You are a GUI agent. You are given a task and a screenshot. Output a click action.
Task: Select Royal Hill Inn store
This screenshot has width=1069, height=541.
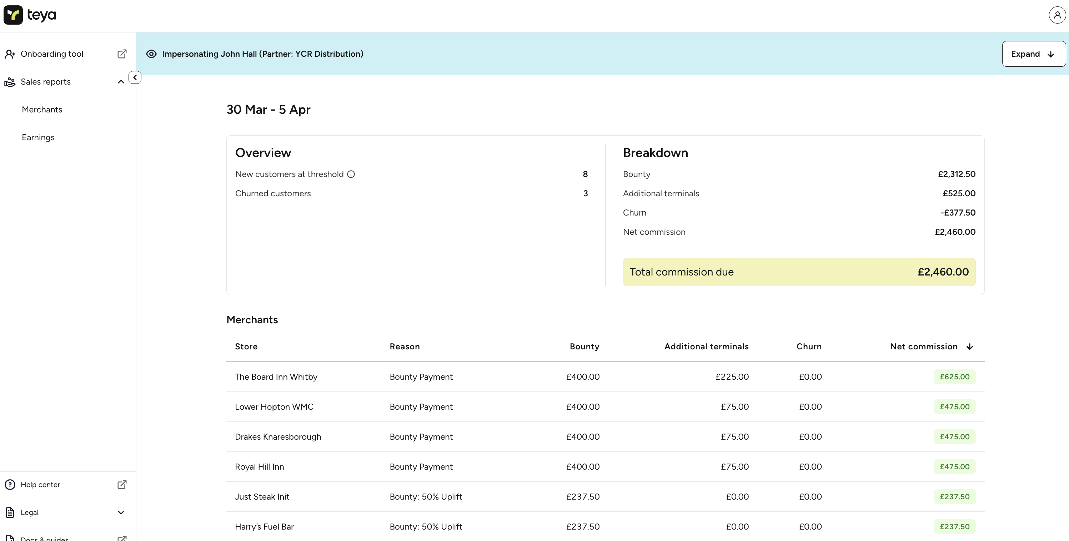(259, 467)
